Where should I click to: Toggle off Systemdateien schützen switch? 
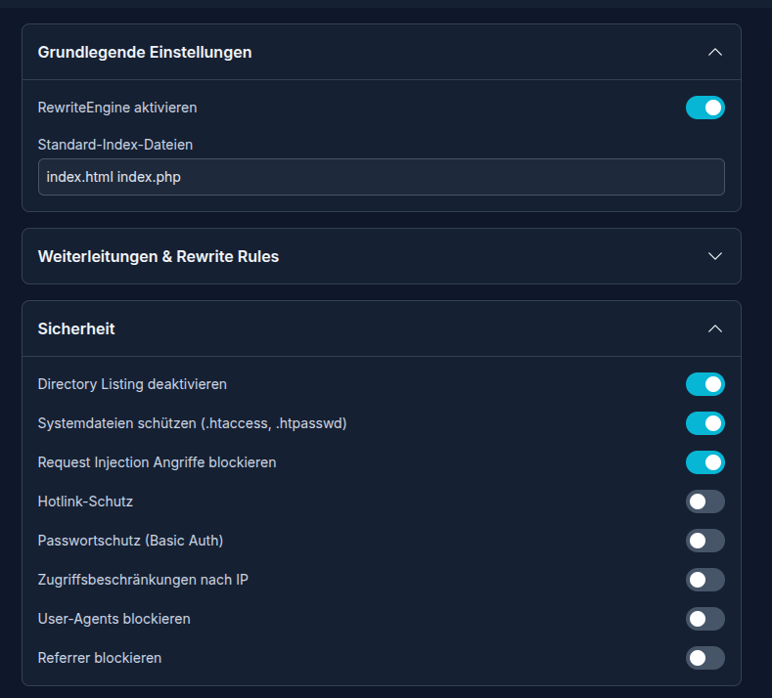tap(704, 423)
